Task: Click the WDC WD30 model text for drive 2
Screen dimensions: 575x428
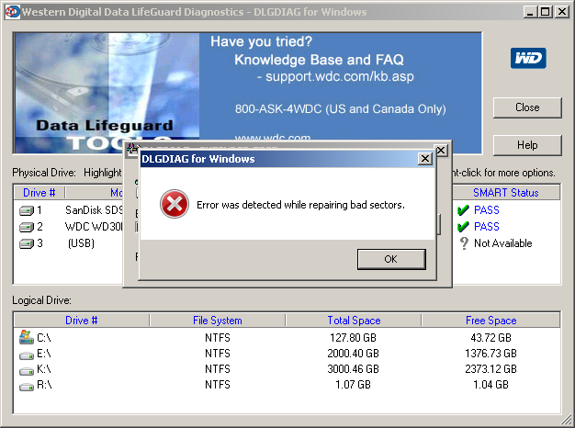Action: [x=94, y=227]
